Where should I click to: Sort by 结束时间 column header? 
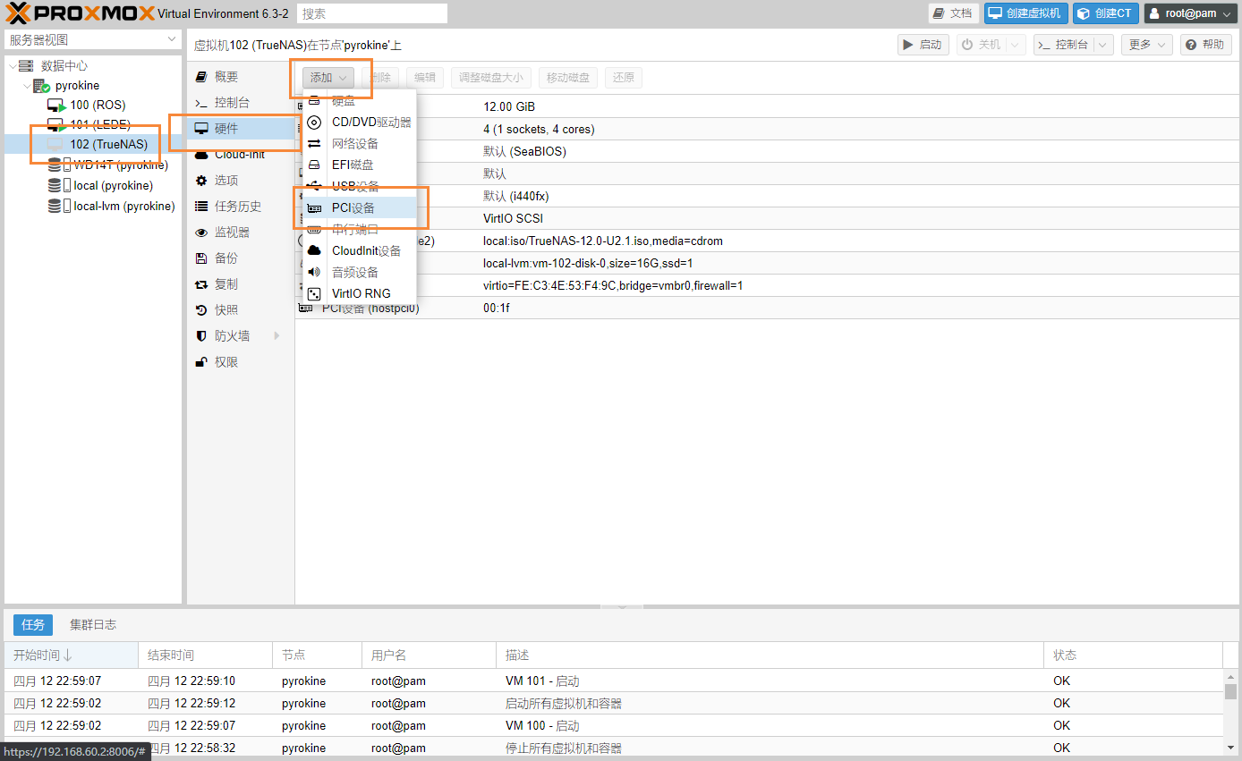pyautogui.click(x=205, y=655)
